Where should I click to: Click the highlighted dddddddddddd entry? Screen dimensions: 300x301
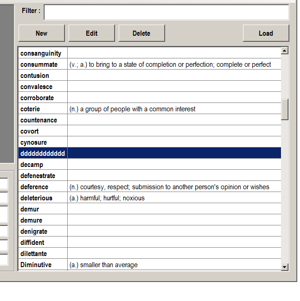click(x=43, y=154)
